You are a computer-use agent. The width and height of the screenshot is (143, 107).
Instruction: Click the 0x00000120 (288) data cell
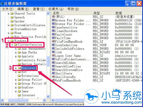(x=128, y=20)
